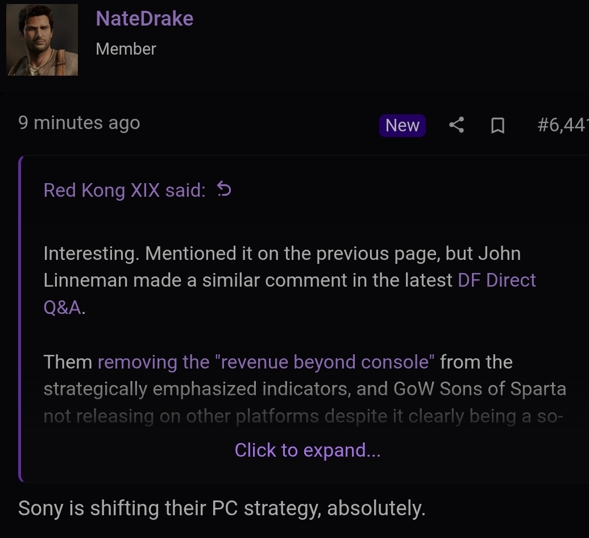Open the DF Direct Q&A link
Image resolution: width=589 pixels, height=538 pixels.
pos(496,280)
